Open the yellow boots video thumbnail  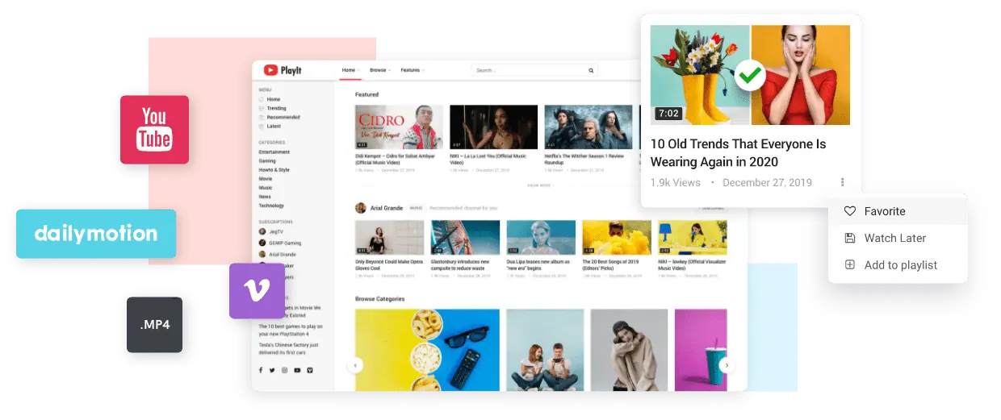pos(750,75)
